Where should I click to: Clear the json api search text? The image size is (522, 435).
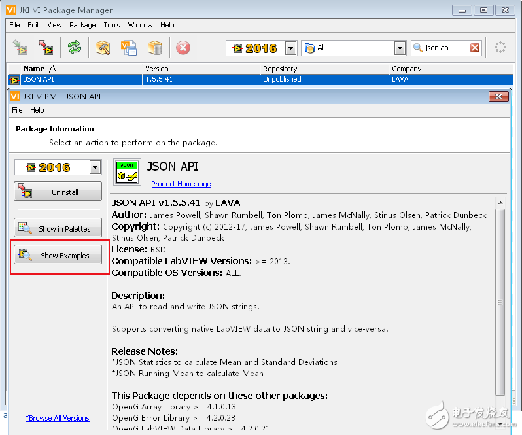475,48
